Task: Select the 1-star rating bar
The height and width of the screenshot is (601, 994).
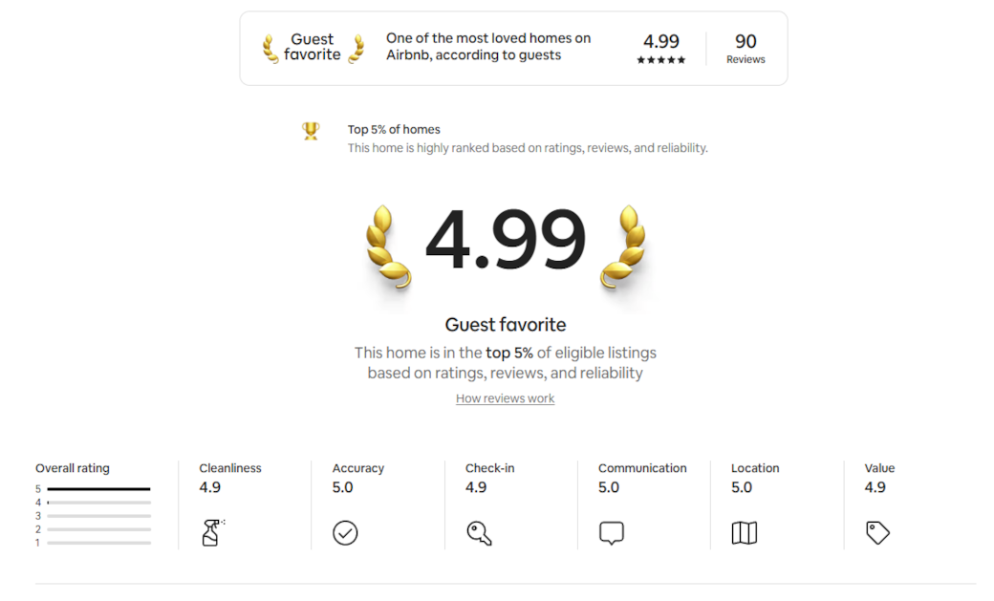Action: (98, 543)
